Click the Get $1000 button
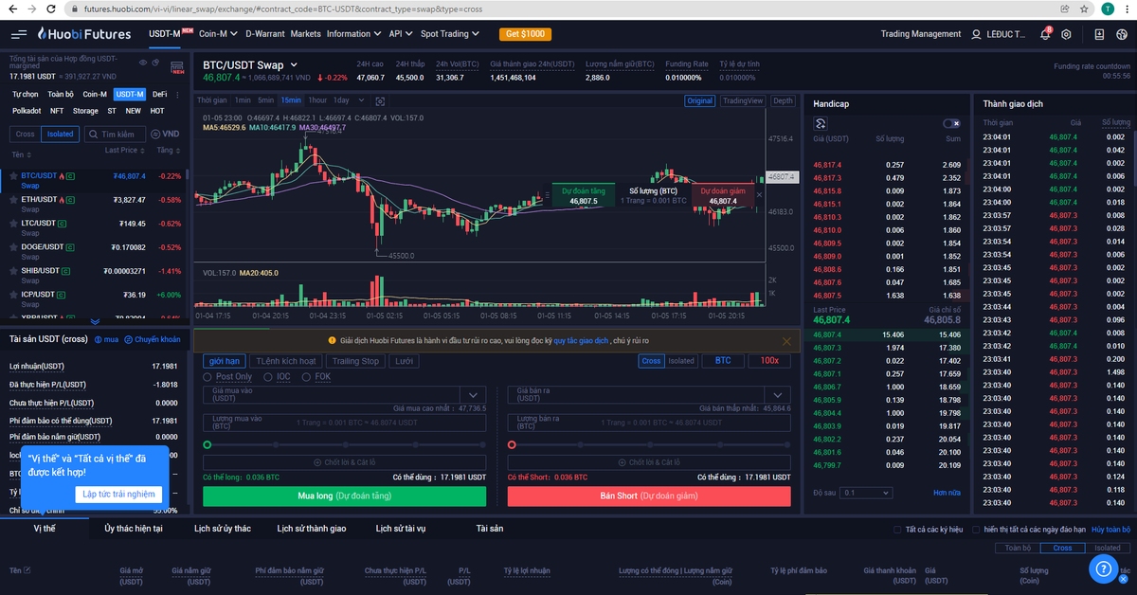The height and width of the screenshot is (595, 1137). 525,34
